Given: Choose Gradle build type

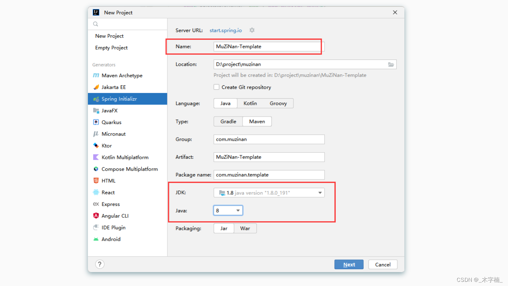Looking at the screenshot, I should 228,122.
